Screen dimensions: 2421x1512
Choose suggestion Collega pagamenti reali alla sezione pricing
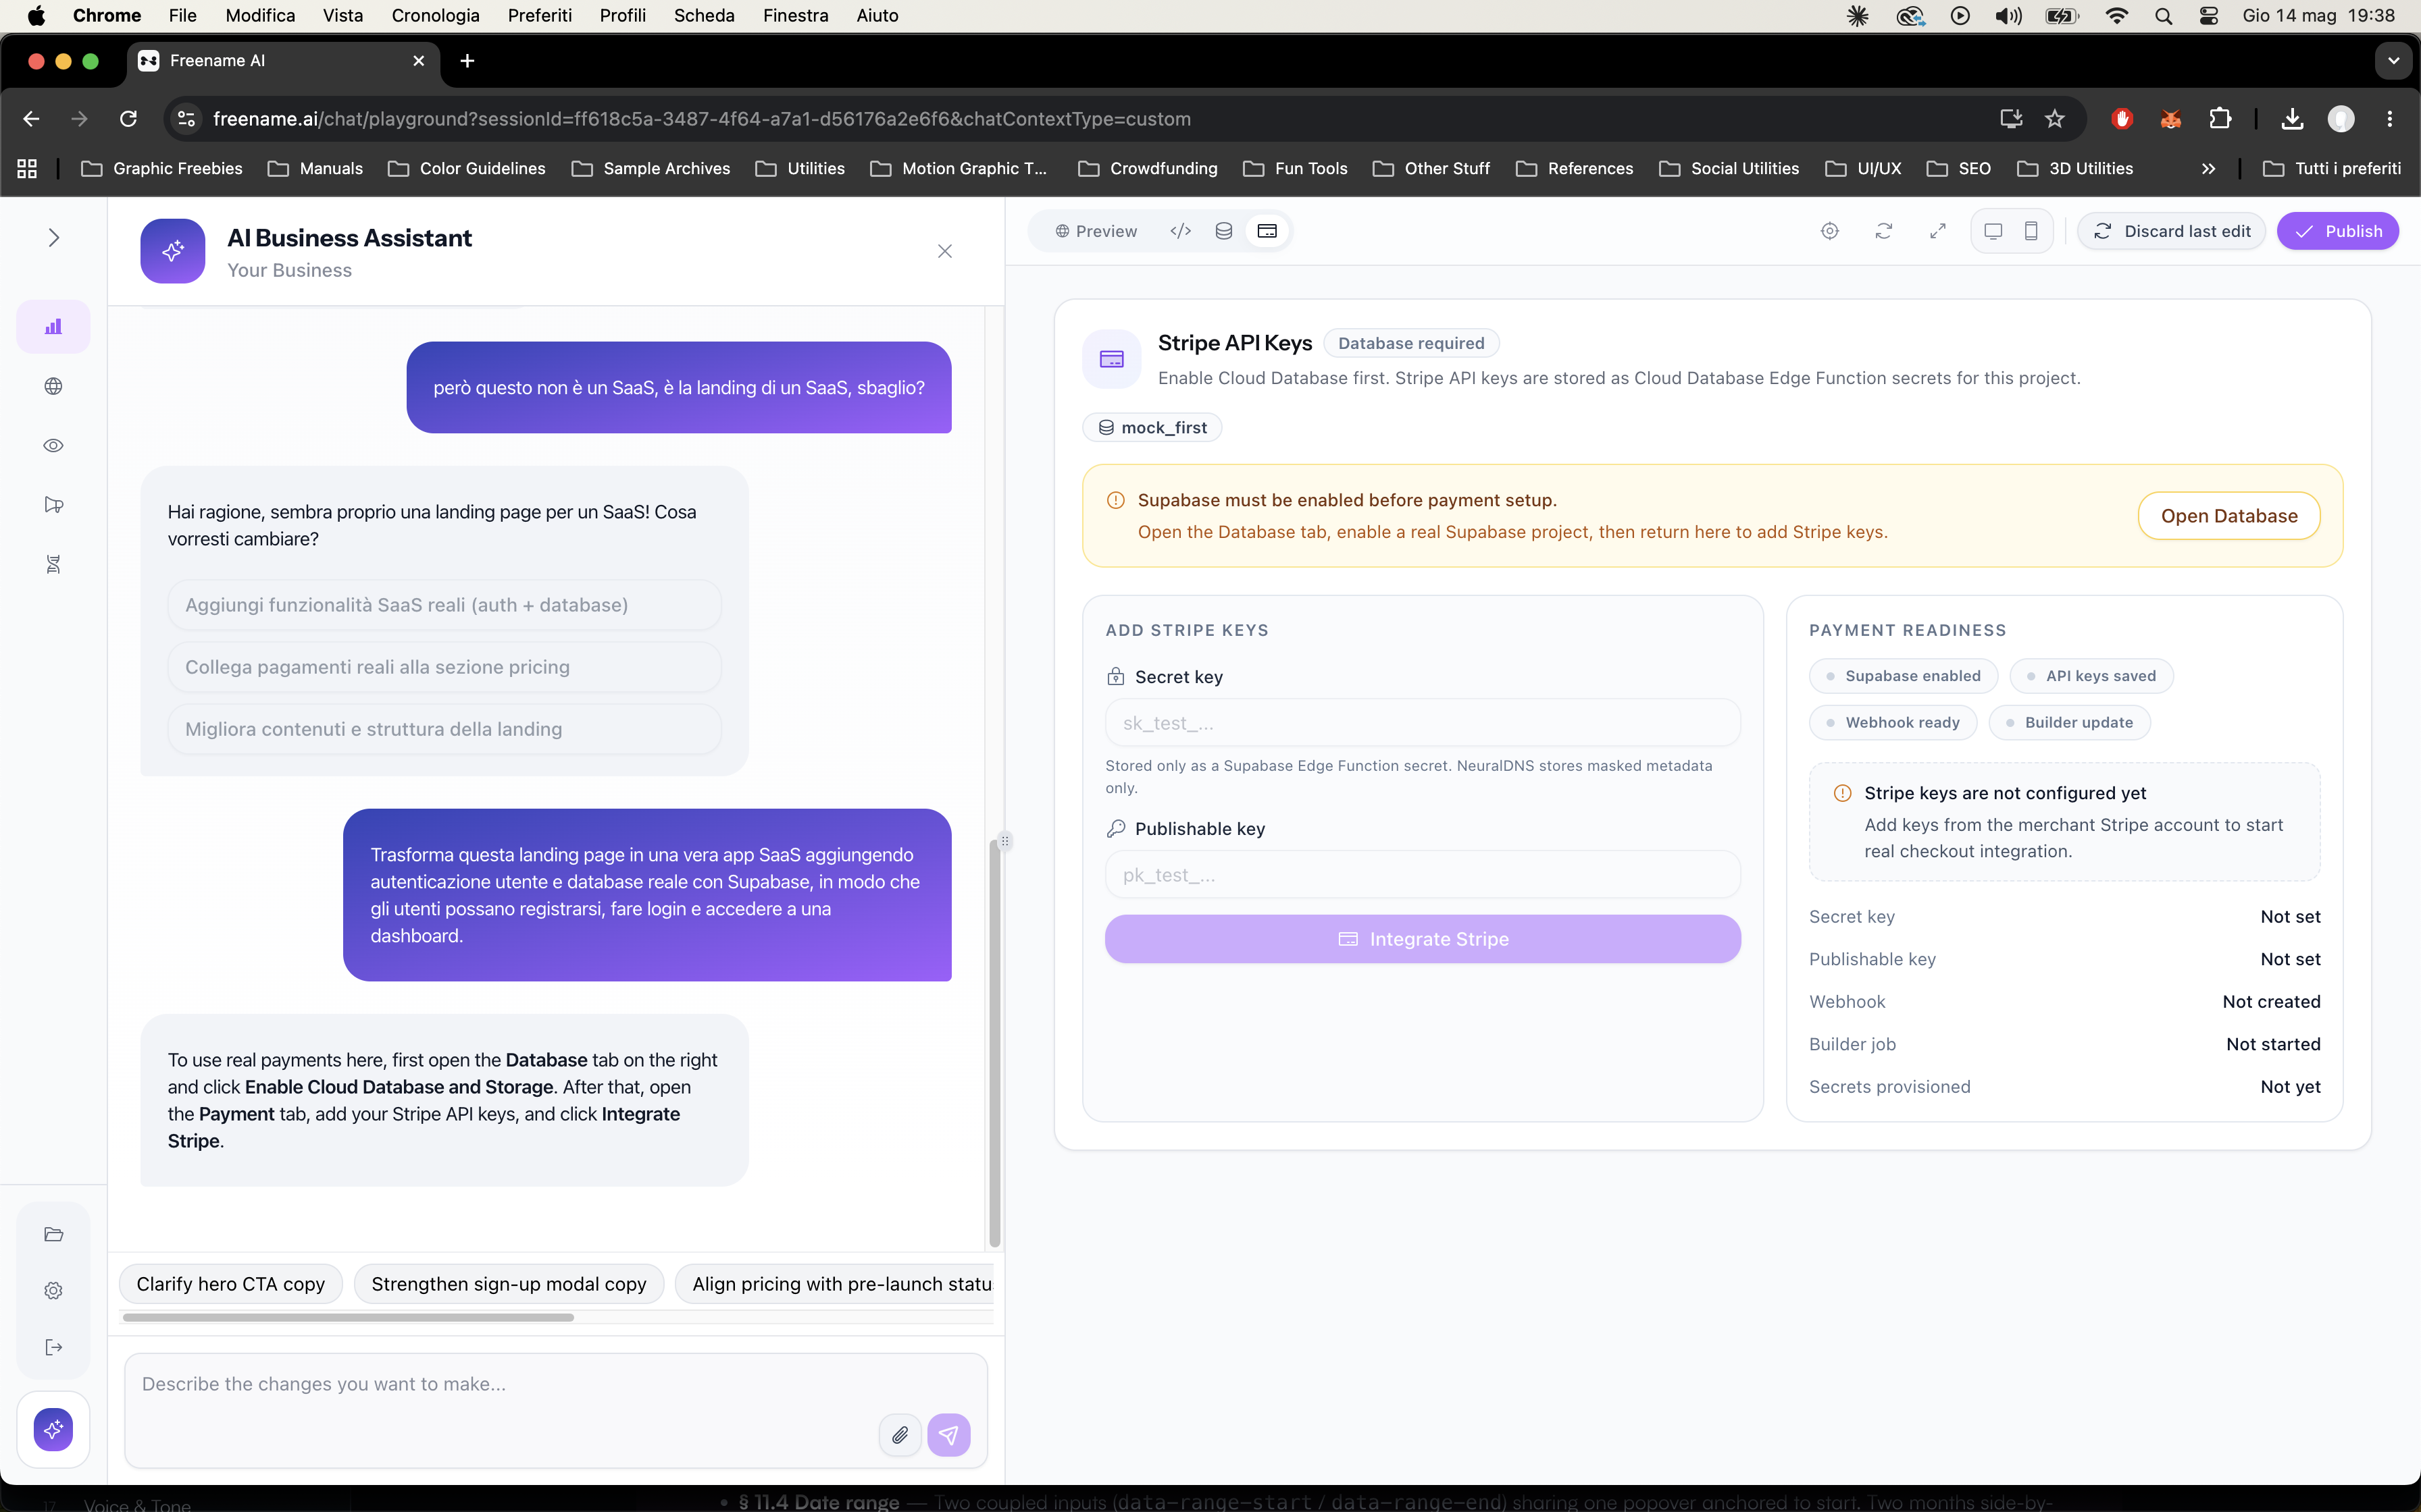point(444,667)
